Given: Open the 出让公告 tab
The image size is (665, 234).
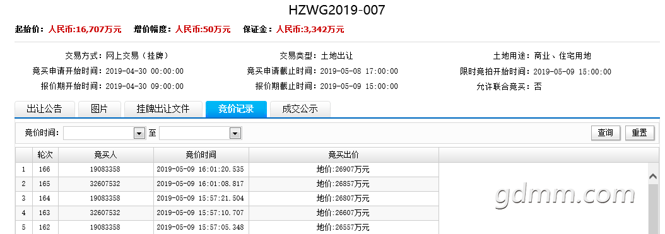Looking at the screenshot, I should click(45, 109).
